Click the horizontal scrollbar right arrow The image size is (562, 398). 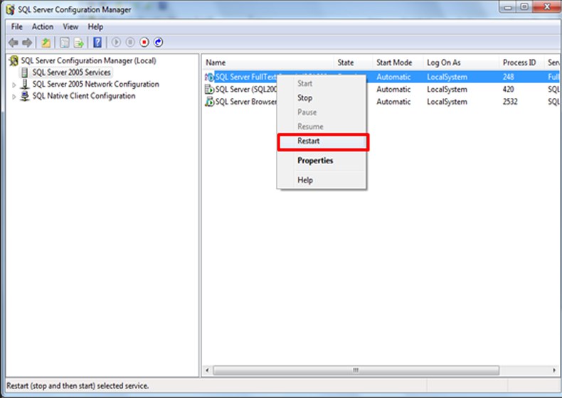click(x=556, y=370)
